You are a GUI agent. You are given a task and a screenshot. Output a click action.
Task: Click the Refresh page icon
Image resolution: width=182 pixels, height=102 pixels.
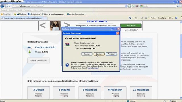(133, 6)
